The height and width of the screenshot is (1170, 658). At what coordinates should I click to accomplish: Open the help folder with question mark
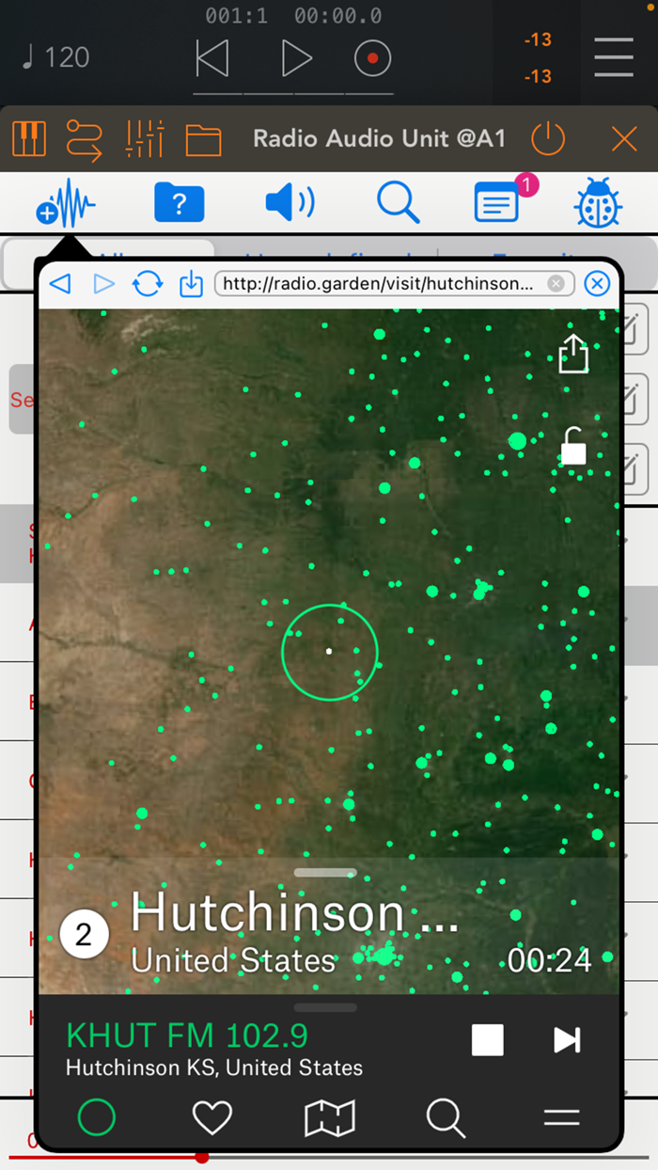180,202
